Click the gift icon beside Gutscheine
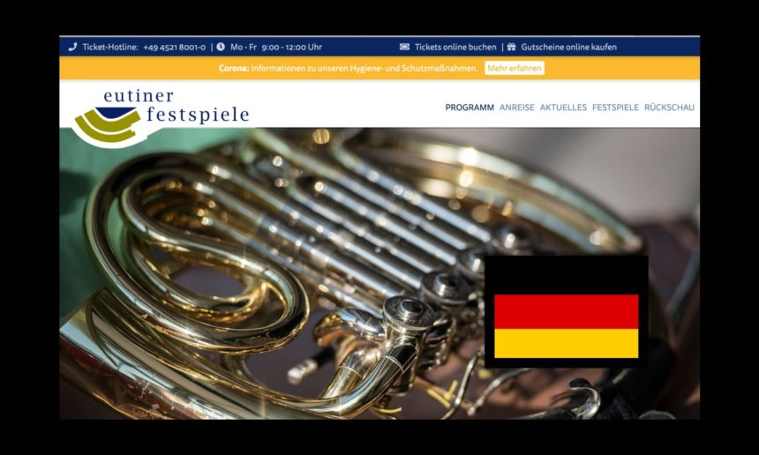The width and height of the screenshot is (759, 455). pos(511,47)
